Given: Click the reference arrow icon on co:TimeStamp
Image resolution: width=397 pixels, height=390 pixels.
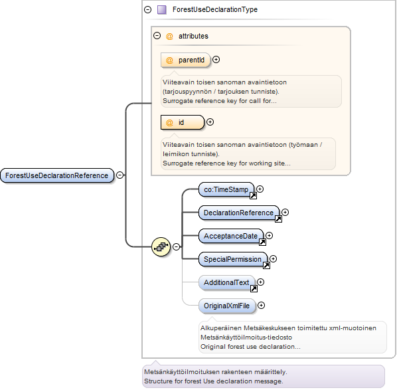Looking at the screenshot, I should [253, 195].
